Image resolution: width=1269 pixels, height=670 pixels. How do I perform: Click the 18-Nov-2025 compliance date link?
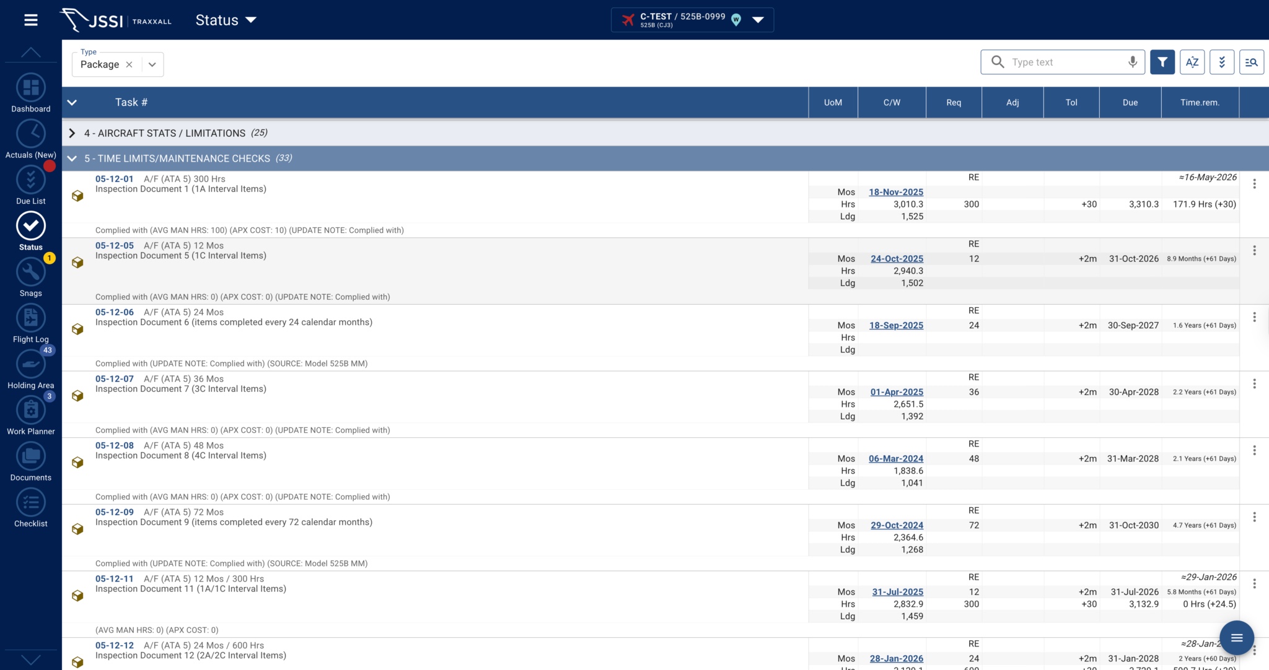click(895, 192)
